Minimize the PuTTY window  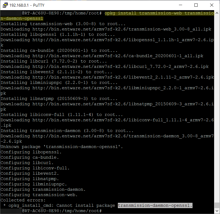[181, 5]
